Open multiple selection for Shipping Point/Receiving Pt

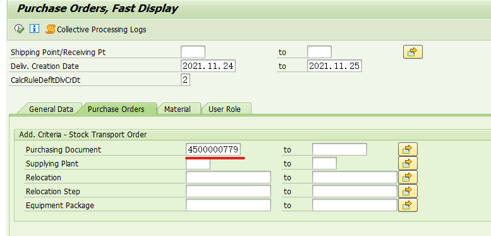[x=413, y=52]
